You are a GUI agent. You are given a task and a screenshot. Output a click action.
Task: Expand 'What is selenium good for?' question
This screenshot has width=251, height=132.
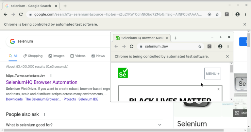(x=159, y=125)
